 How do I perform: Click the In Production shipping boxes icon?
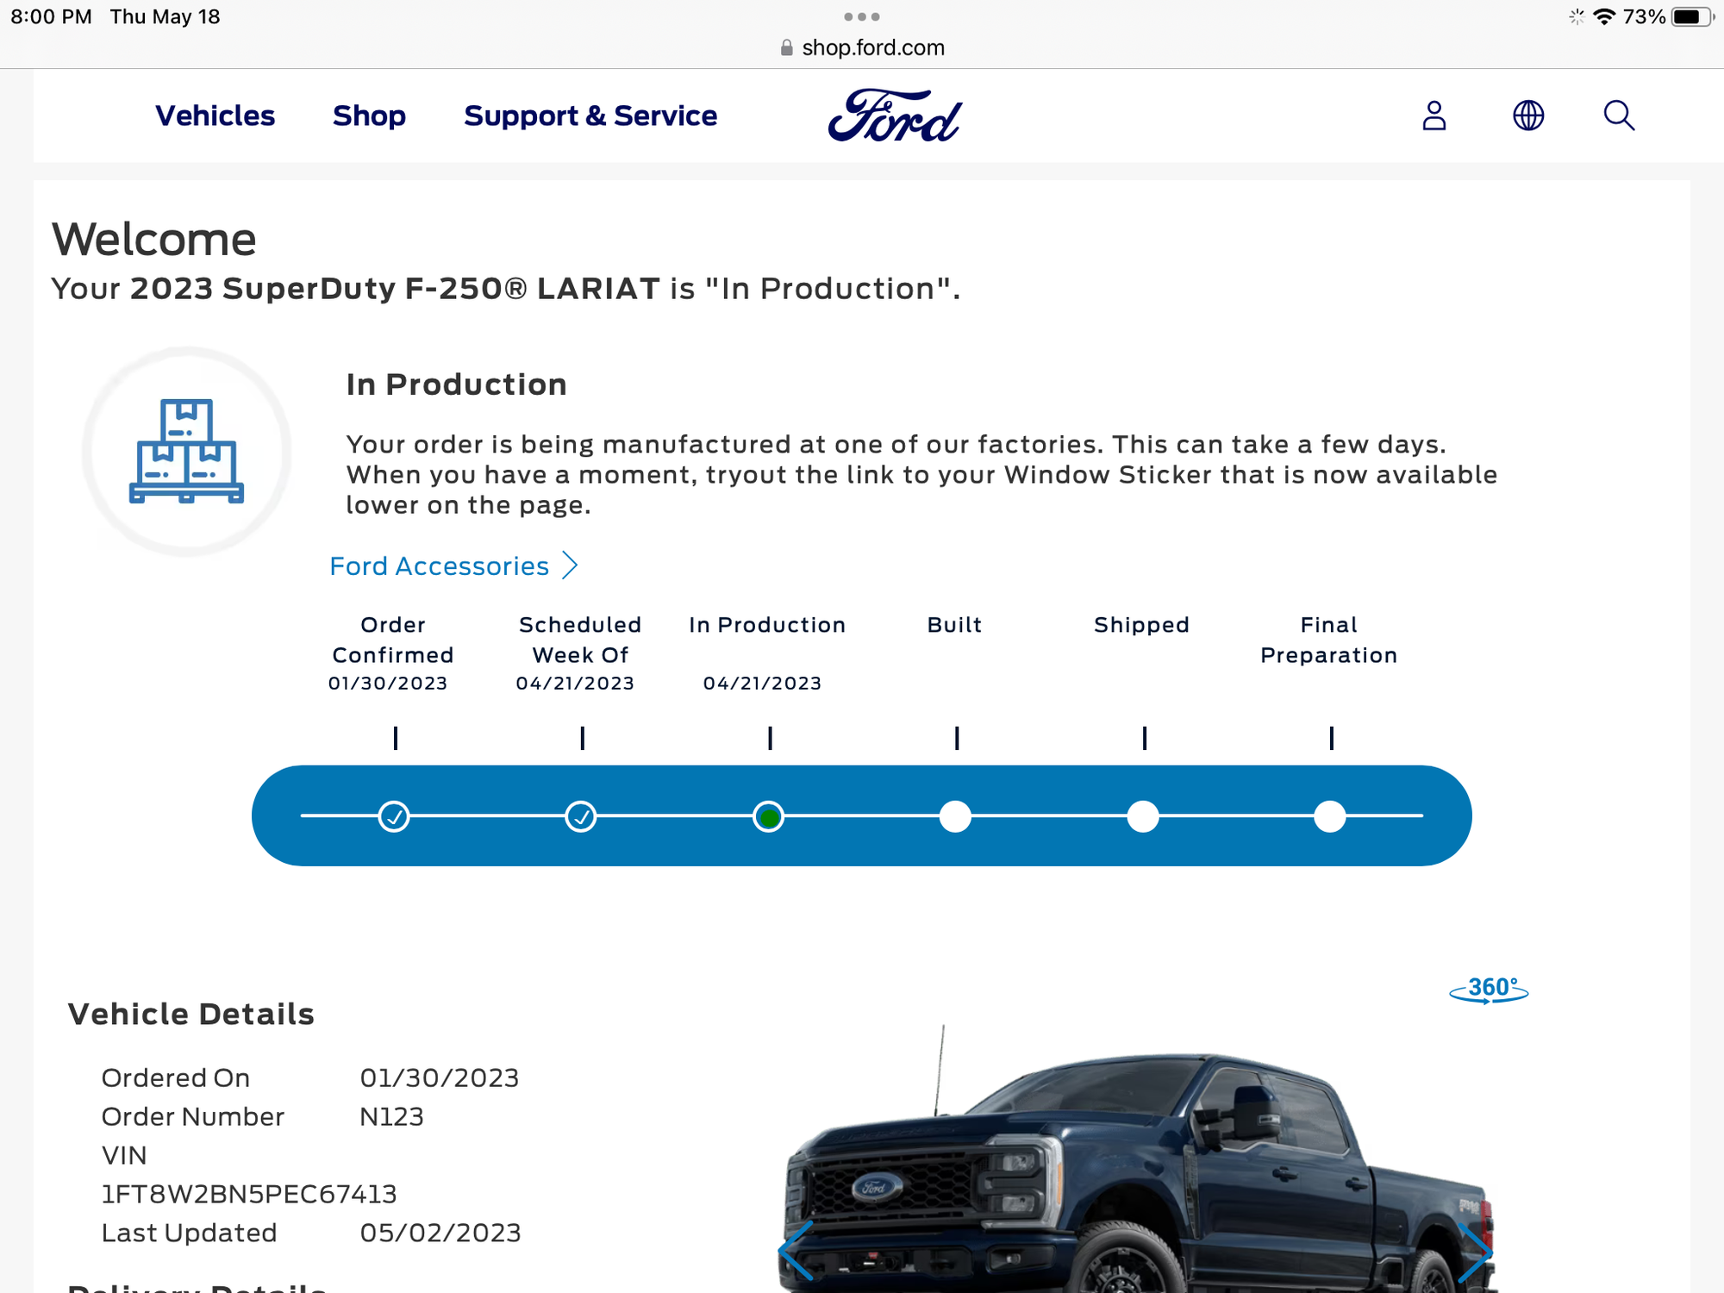[x=187, y=451]
